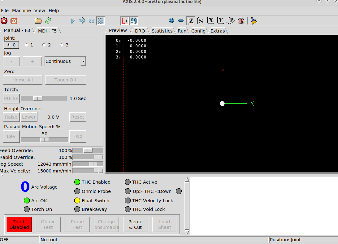This screenshot has width=338, height=244.
Task: Clear live plot with broom icon
Action: [x=254, y=21]
